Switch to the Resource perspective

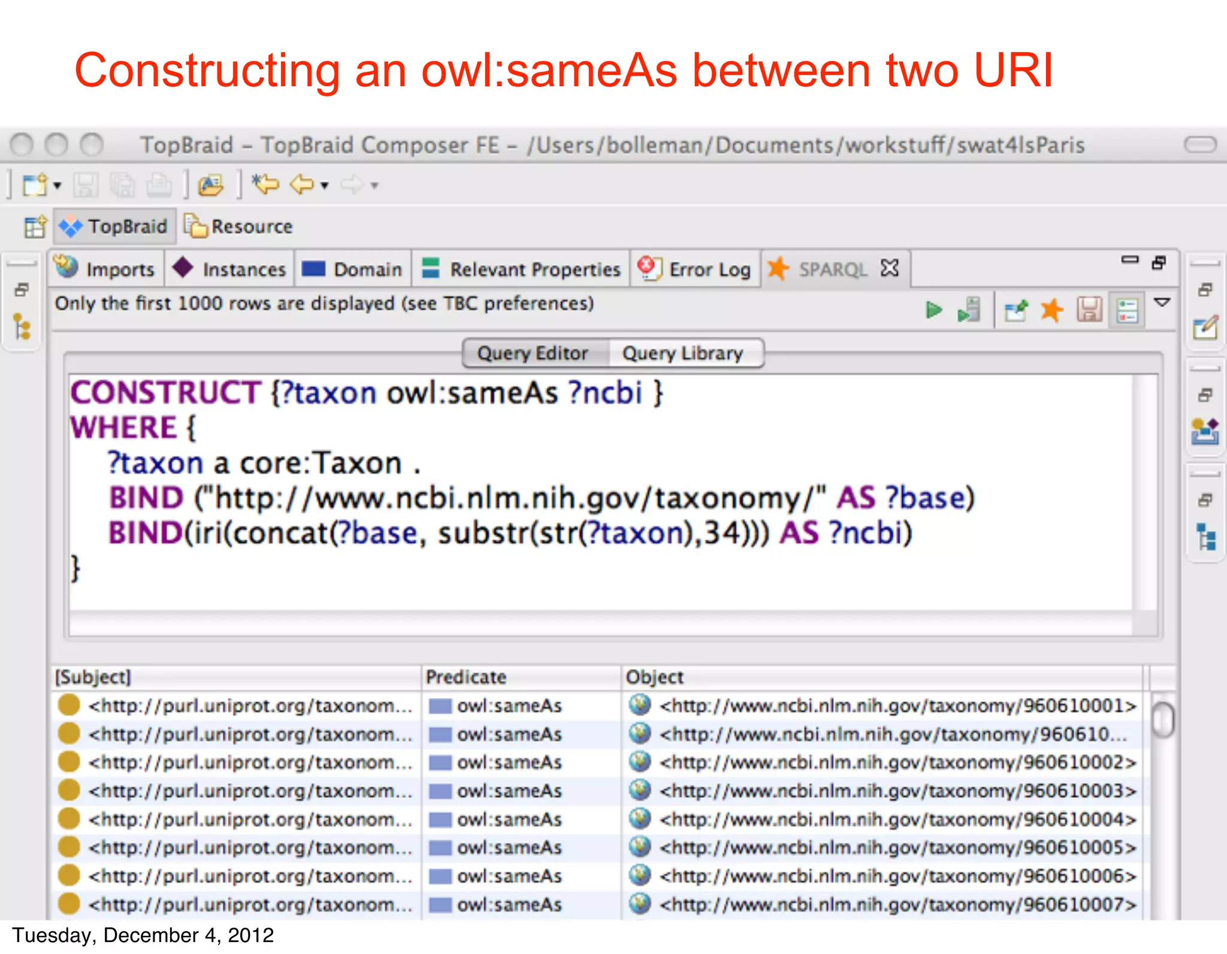238,226
